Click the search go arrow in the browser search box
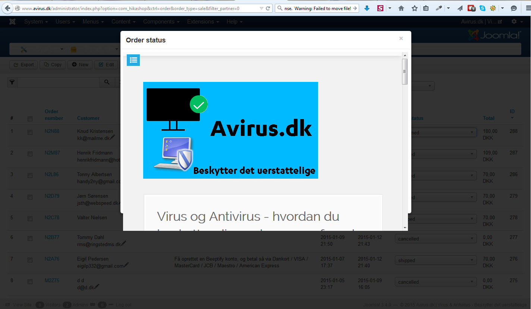 pos(355,8)
